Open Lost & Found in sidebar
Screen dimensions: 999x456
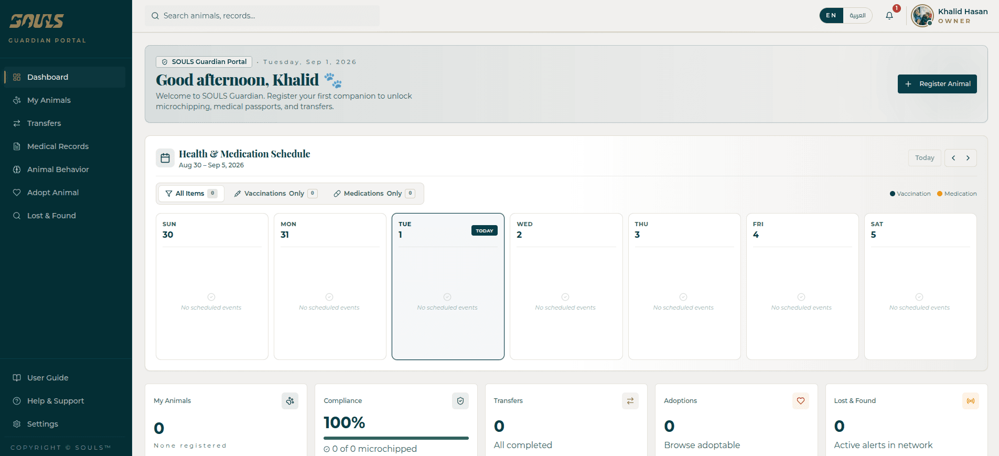pyautogui.click(x=65, y=216)
